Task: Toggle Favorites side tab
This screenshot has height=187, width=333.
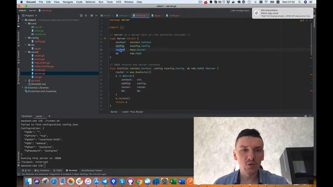Action: (x=19, y=158)
